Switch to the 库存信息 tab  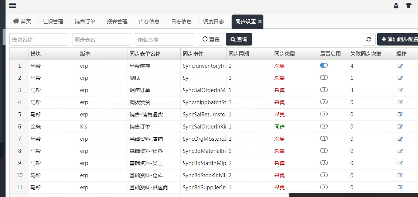[x=149, y=21]
